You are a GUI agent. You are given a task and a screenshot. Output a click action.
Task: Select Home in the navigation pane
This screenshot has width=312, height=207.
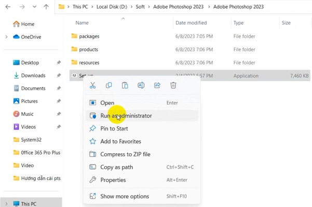pos(28,24)
